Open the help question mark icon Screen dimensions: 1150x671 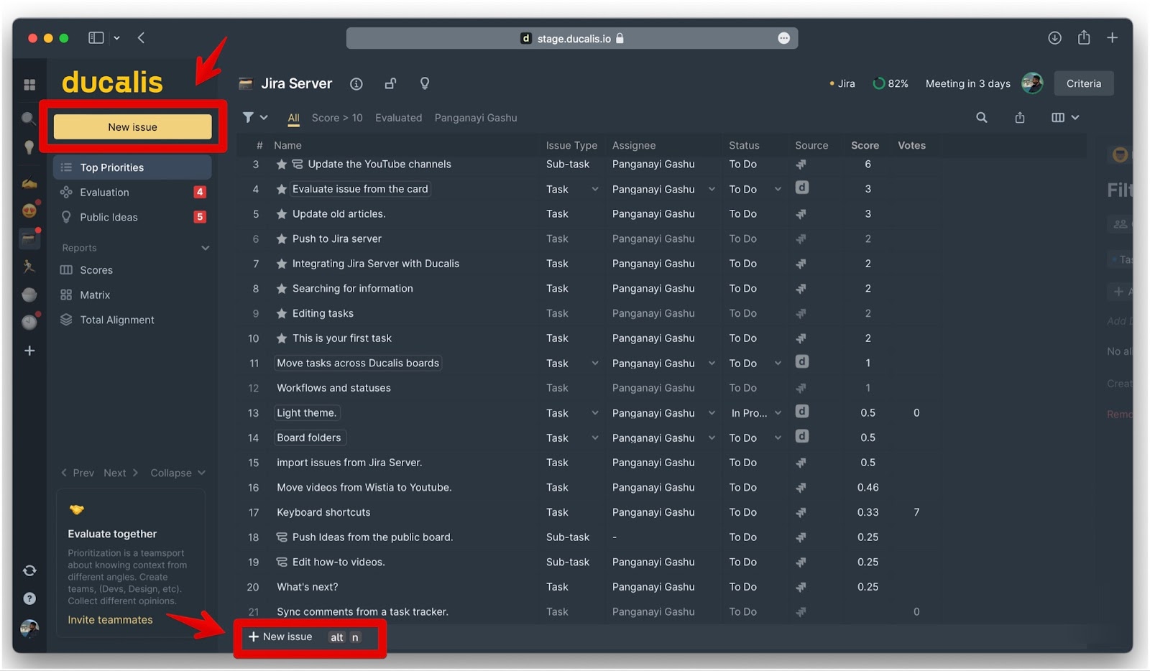coord(29,598)
